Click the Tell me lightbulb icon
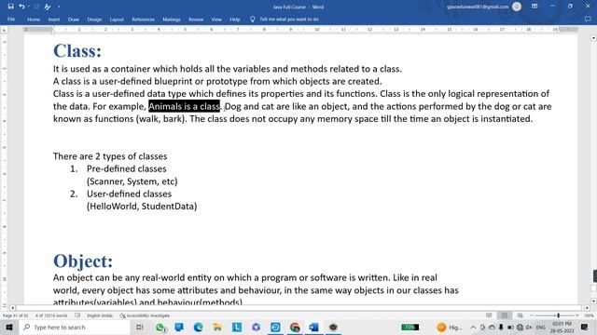This screenshot has height=335, width=597. click(x=252, y=19)
